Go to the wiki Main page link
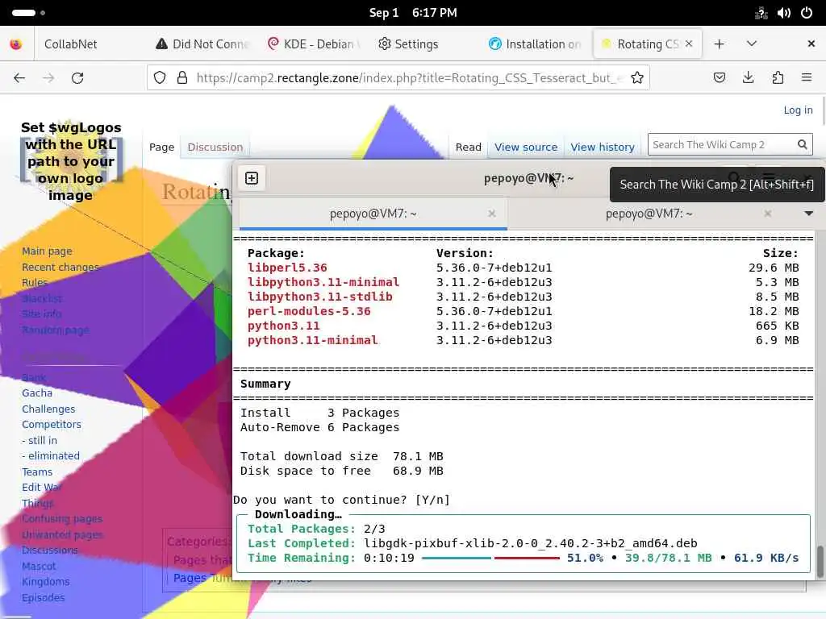Screen dimensions: 826x619 (x=47, y=251)
